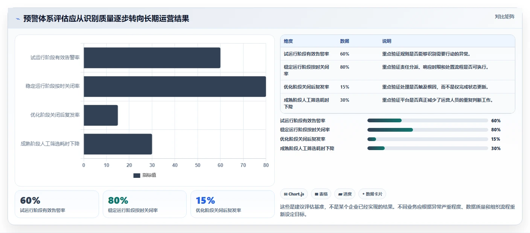
Task: Click the 80% data card
Action: pos(145,204)
